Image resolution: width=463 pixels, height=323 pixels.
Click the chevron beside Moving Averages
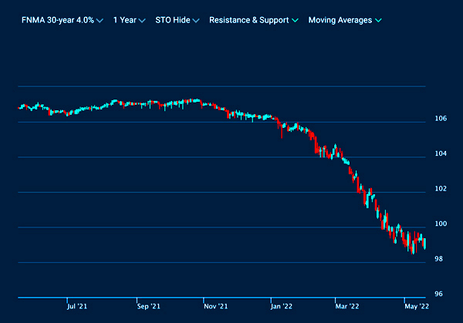(379, 21)
